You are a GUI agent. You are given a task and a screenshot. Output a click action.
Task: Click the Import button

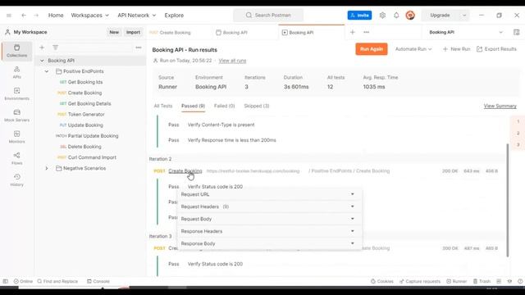click(x=133, y=32)
